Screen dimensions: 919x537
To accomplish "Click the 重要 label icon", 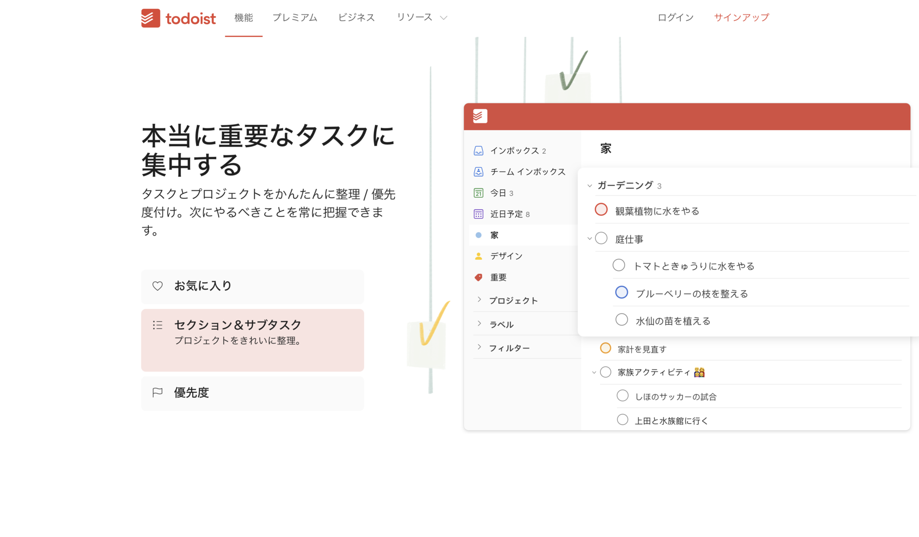I will click(x=478, y=277).
